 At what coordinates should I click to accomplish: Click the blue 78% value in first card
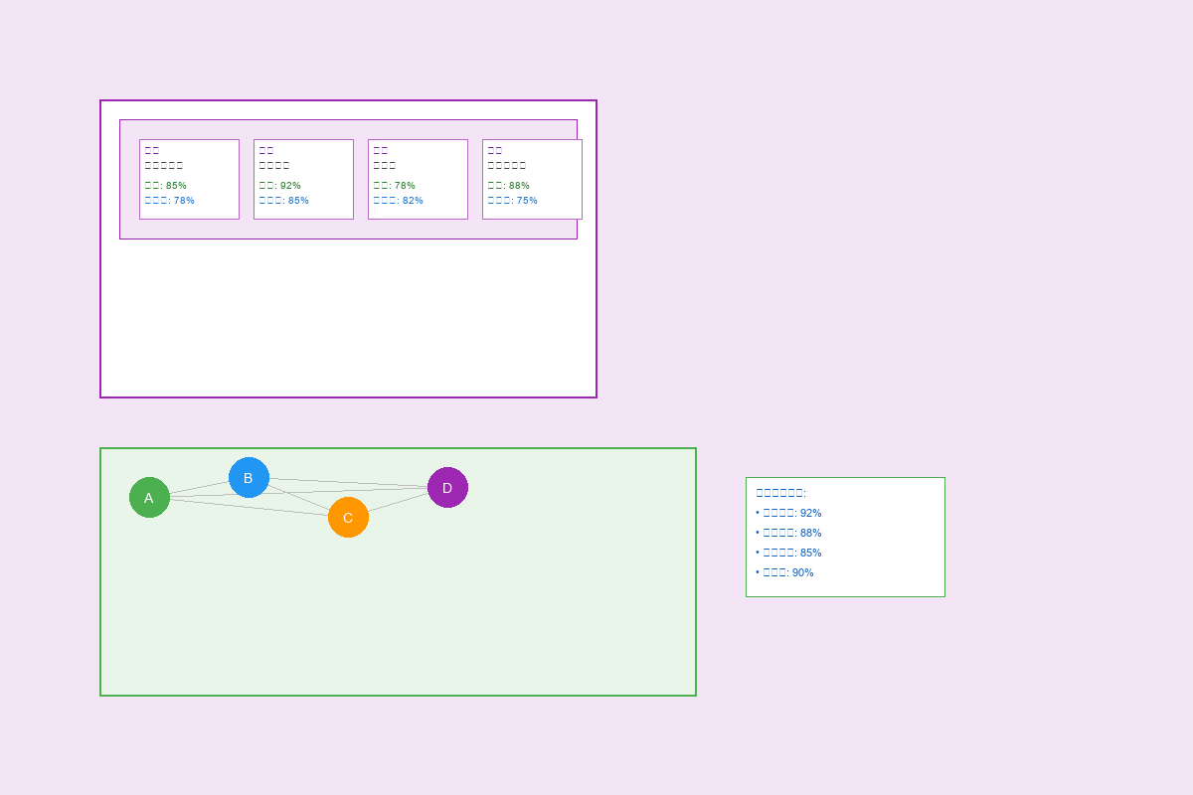[170, 201]
